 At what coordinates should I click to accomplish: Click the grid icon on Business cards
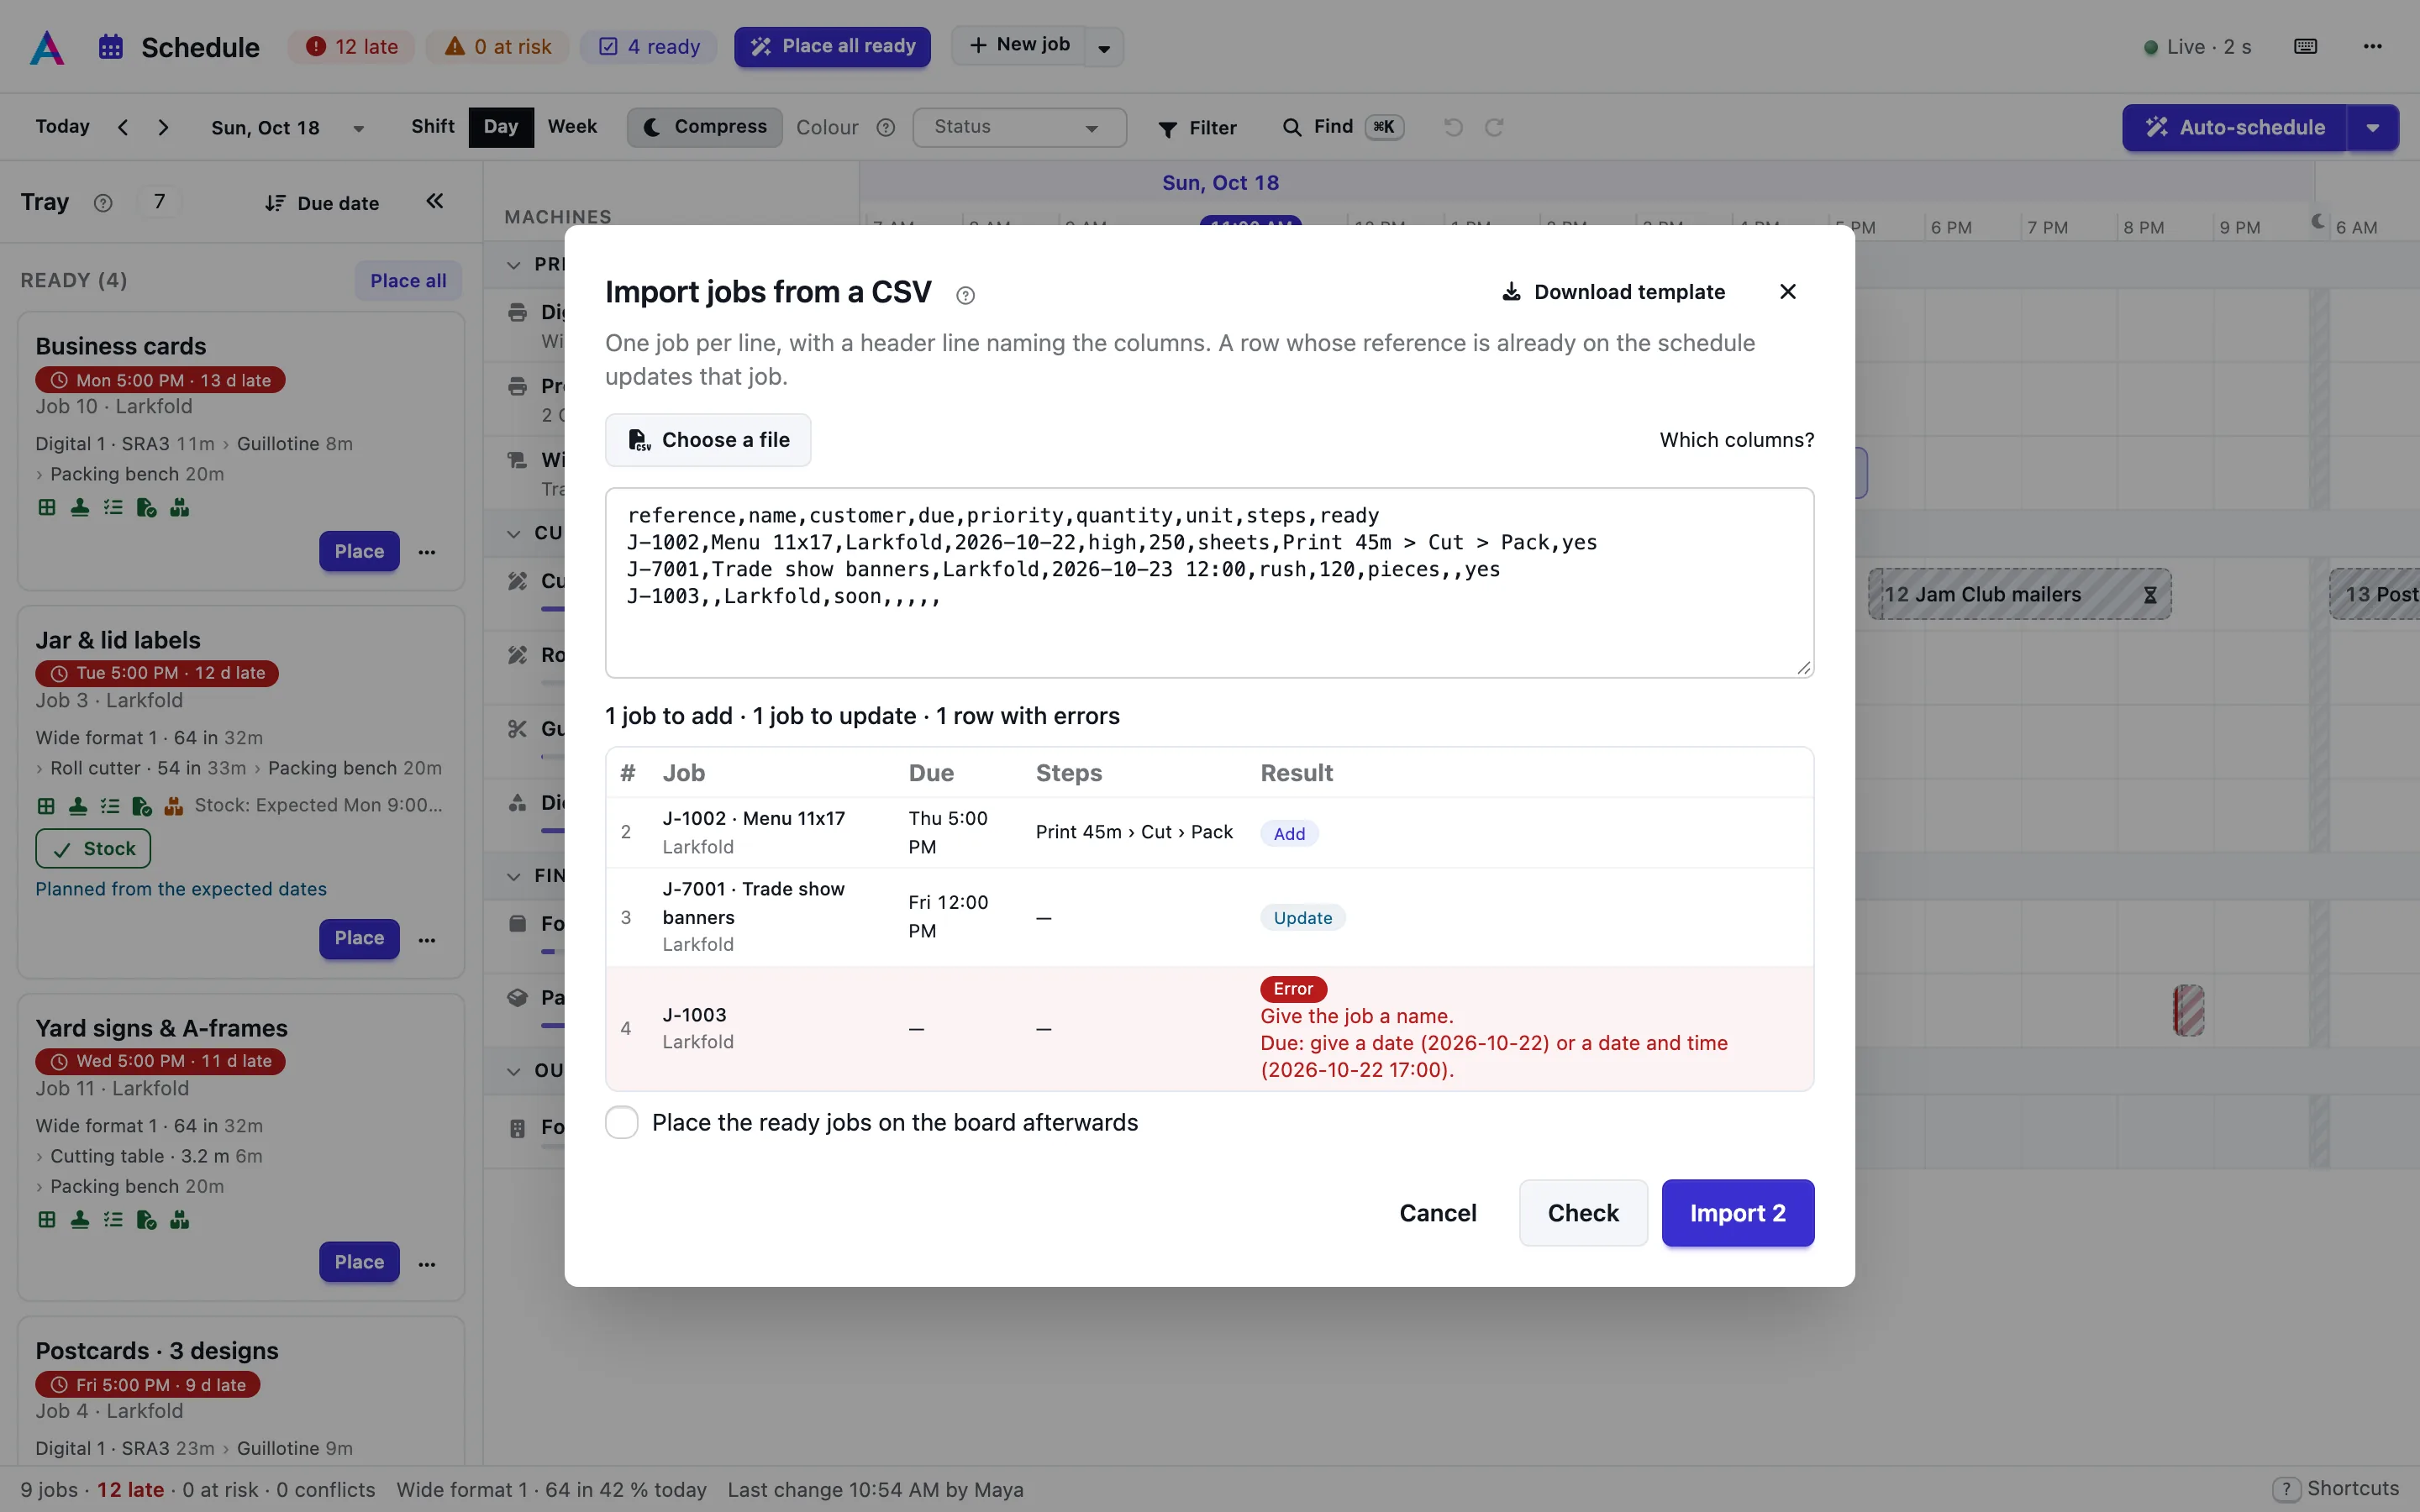pos(47,508)
